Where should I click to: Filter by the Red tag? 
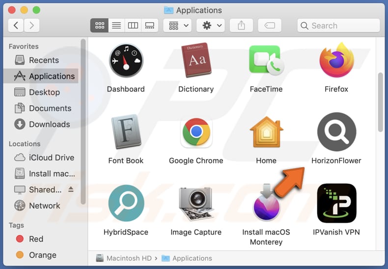(41, 239)
